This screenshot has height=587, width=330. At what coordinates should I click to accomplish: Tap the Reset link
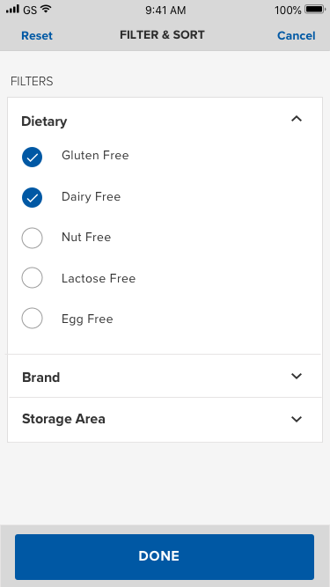37,35
